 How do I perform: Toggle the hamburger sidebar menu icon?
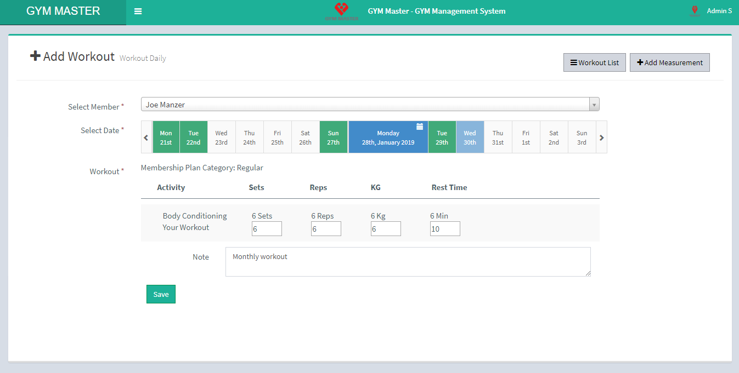(138, 12)
